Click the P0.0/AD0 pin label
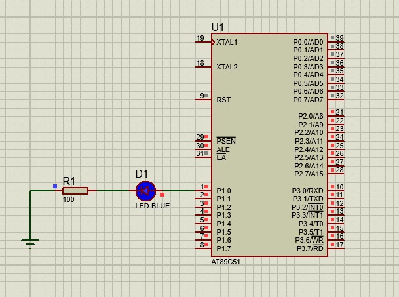 click(308, 42)
